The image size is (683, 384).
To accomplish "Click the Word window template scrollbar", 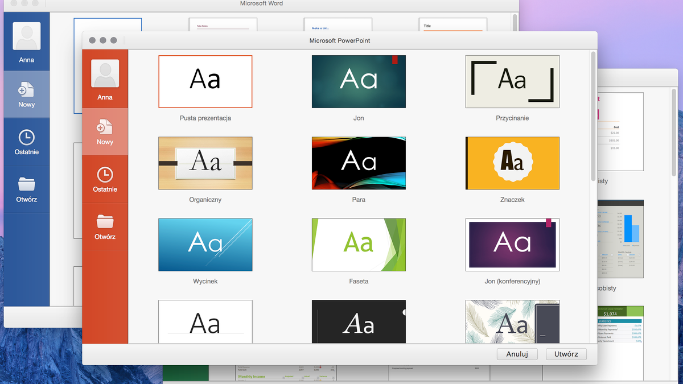I will click(515, 23).
